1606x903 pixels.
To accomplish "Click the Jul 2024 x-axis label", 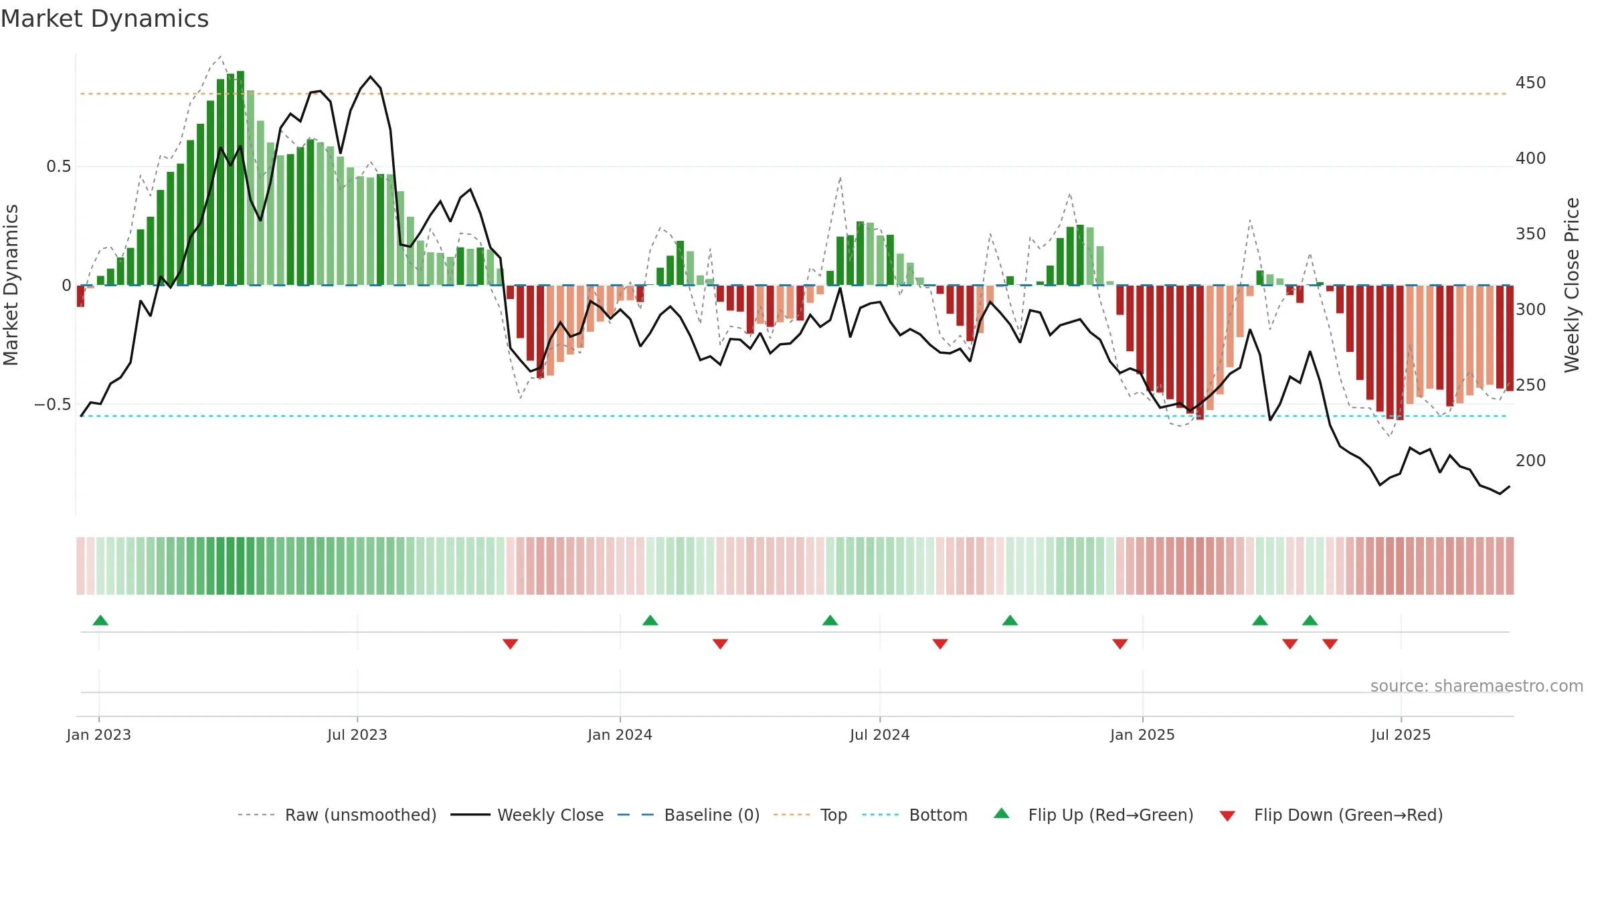I will pos(880,734).
